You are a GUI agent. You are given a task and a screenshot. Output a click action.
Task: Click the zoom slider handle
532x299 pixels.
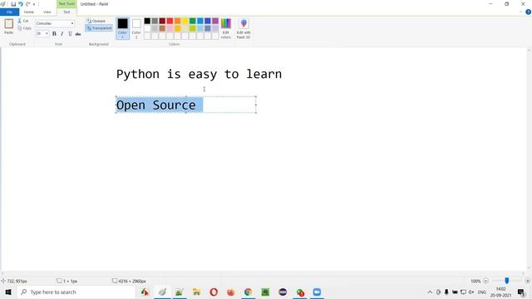(506, 281)
